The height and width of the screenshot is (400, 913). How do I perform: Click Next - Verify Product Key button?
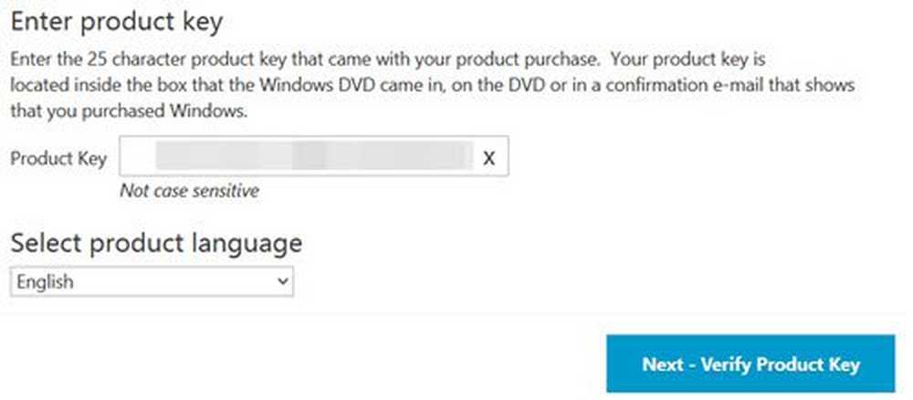[750, 364]
